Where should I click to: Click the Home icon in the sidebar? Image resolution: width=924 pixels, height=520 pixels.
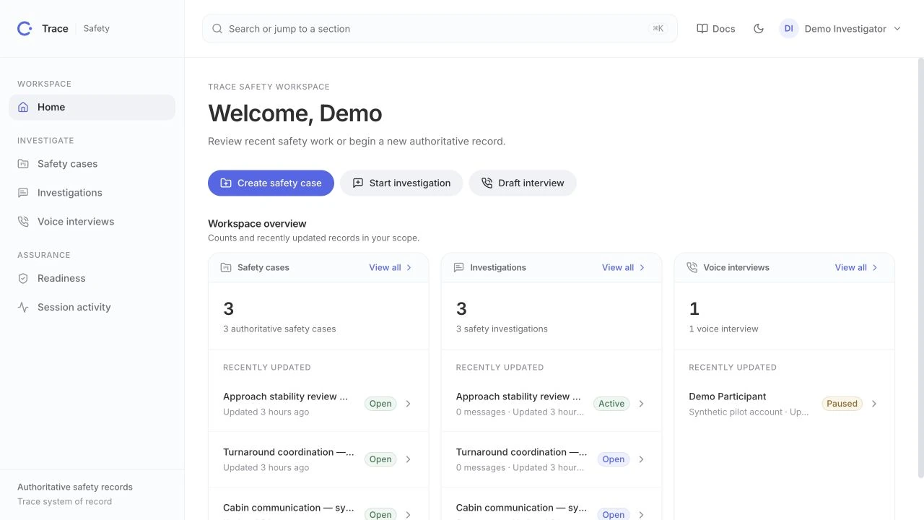click(23, 107)
